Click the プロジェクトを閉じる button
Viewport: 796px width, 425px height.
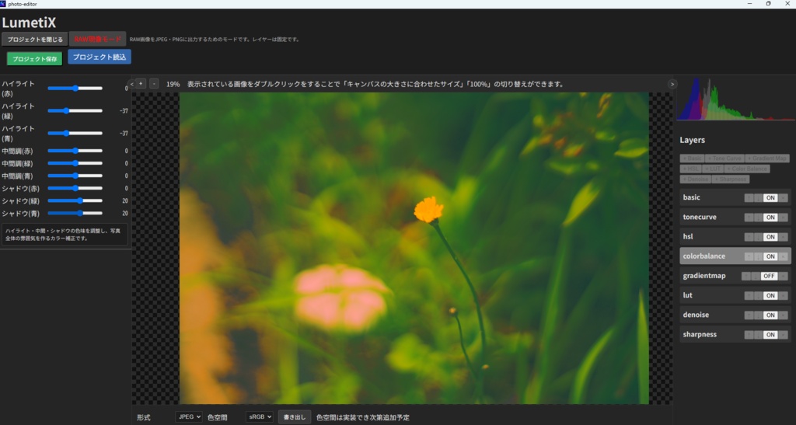click(x=35, y=39)
